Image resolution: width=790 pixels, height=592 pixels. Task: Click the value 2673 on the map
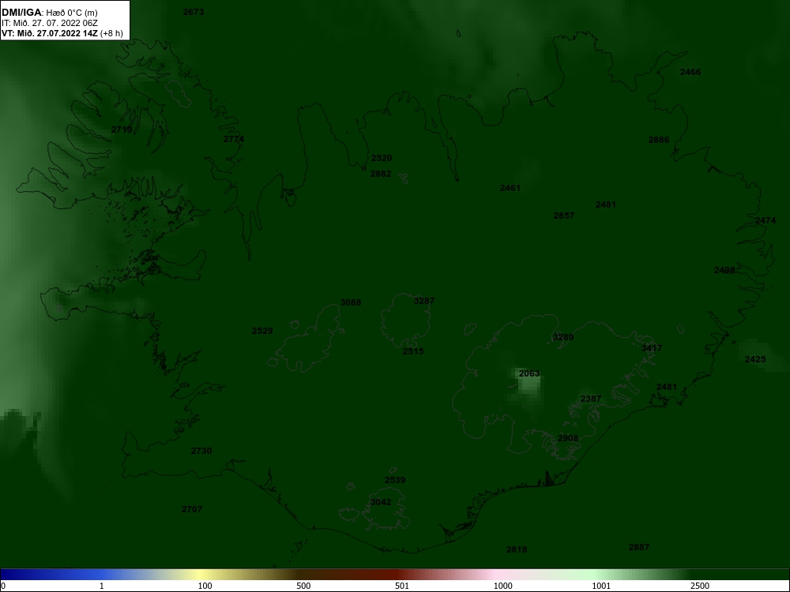194,12
